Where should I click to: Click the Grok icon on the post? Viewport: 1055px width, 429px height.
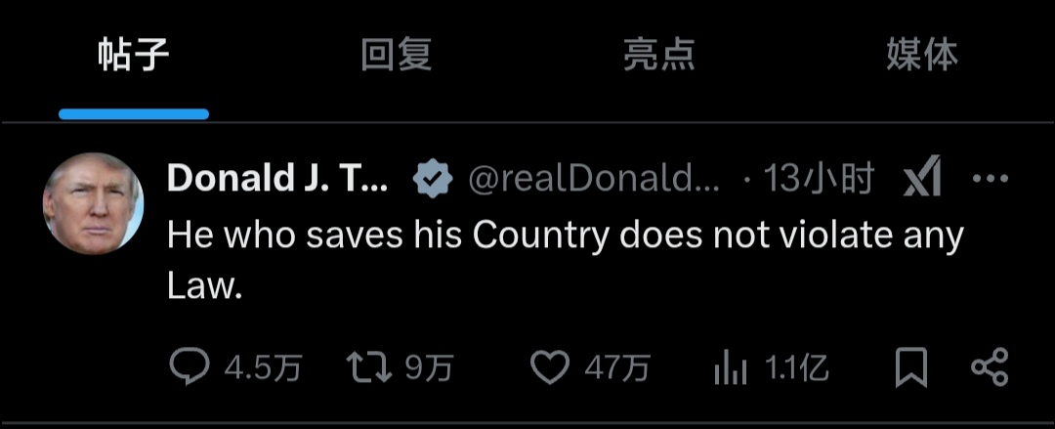tap(923, 179)
